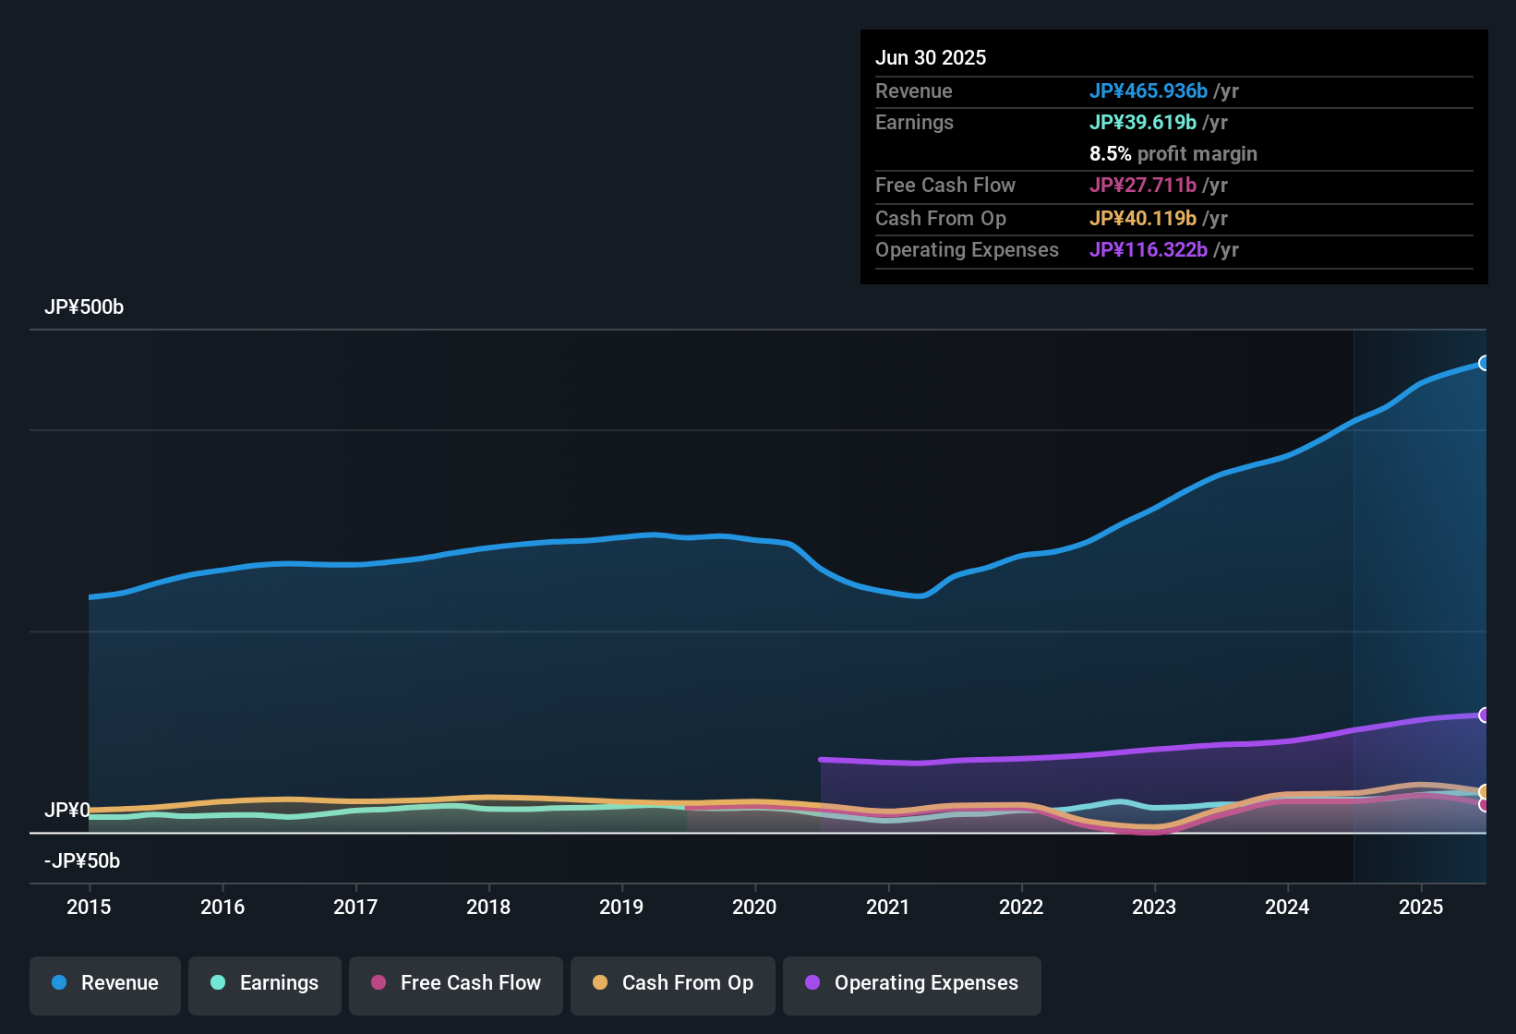Click the pink Free Cash Flow dot
1516x1034 pixels.
tap(379, 983)
